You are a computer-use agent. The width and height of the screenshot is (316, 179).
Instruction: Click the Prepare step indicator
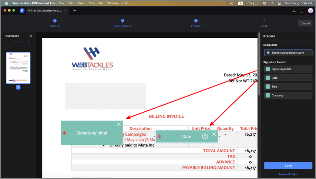point(196,23)
